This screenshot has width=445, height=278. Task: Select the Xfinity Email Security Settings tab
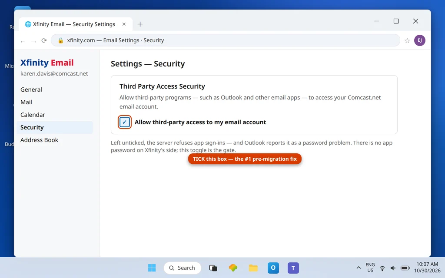[76, 24]
